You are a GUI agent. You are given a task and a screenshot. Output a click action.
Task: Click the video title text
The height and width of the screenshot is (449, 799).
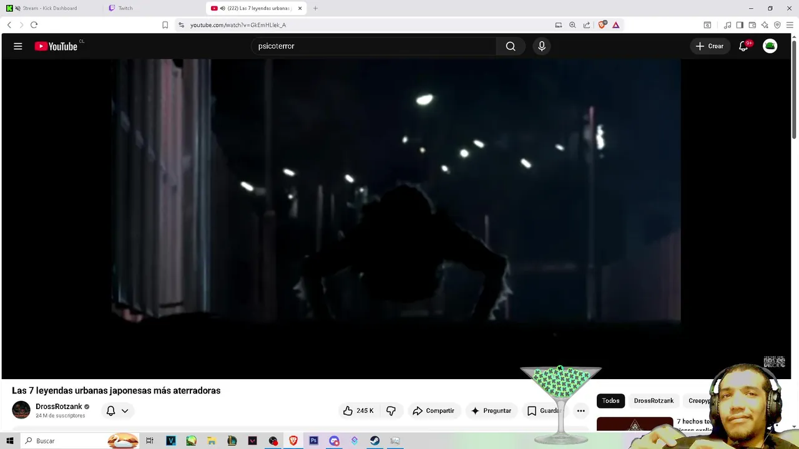(116, 390)
